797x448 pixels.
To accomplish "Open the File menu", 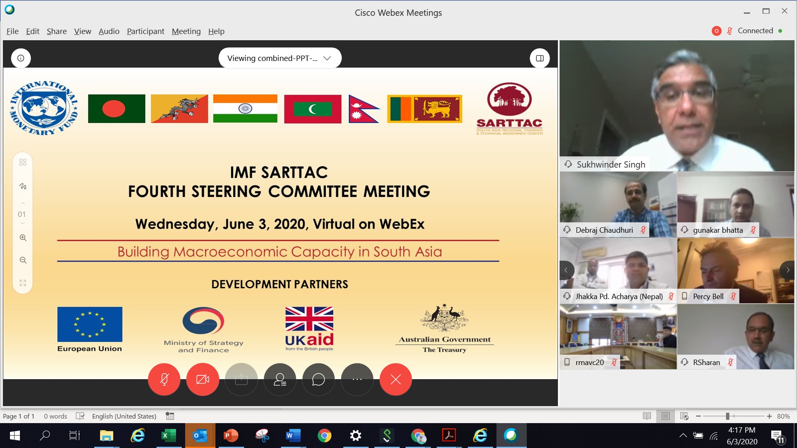I will [x=12, y=31].
